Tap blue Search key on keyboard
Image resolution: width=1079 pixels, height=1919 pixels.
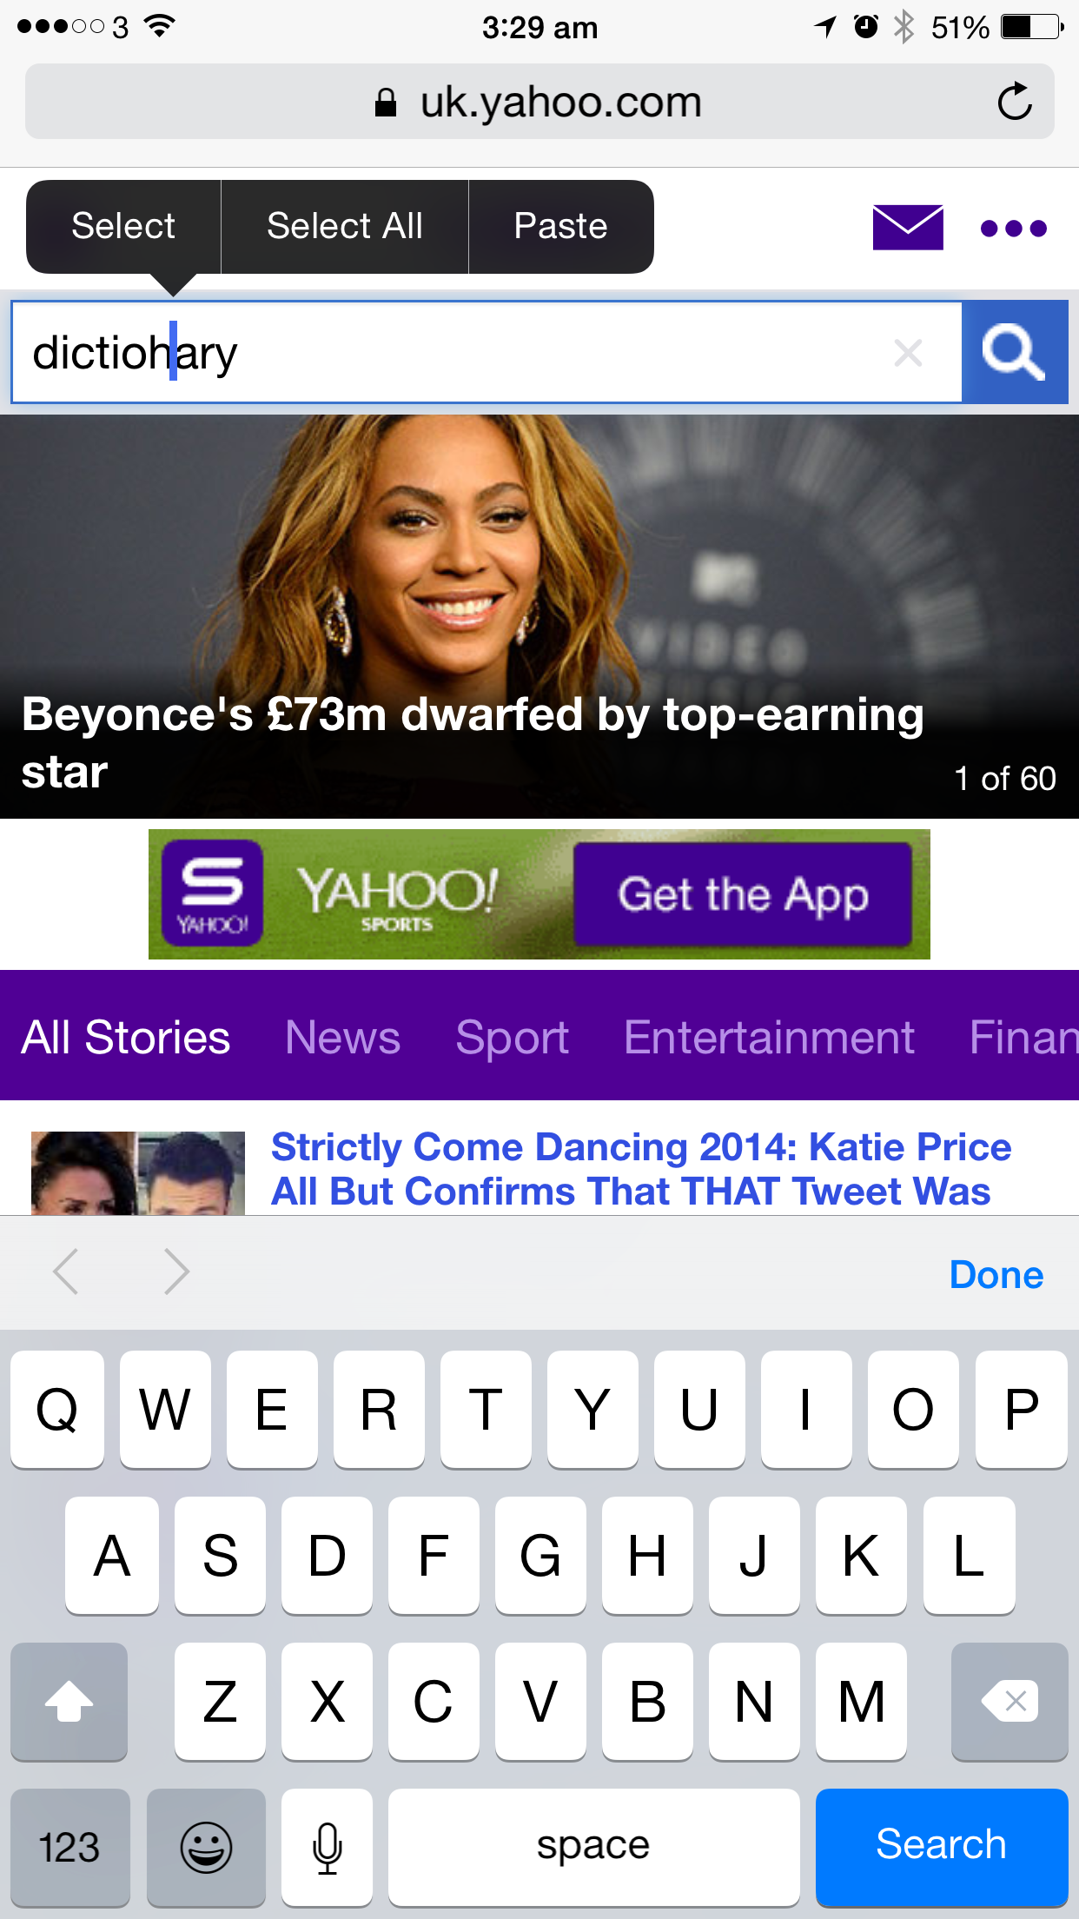(942, 1846)
